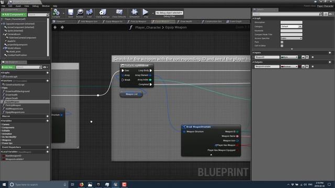335x188 pixels.
Task: Click the Simulation toolbar icon
Action: 135,13
